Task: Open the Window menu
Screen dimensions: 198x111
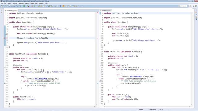Action: [x=41, y=3]
